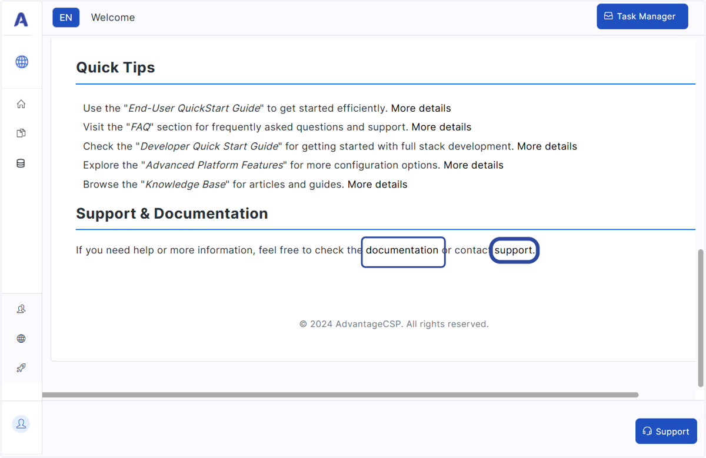This screenshot has height=458, width=706.
Task: Open the blue globe icon in sidebar
Action: [22, 62]
